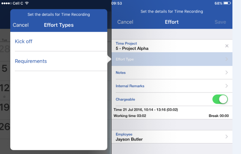
Task: Edit the Time 21 Jul 2016 entry
Action: (146, 110)
